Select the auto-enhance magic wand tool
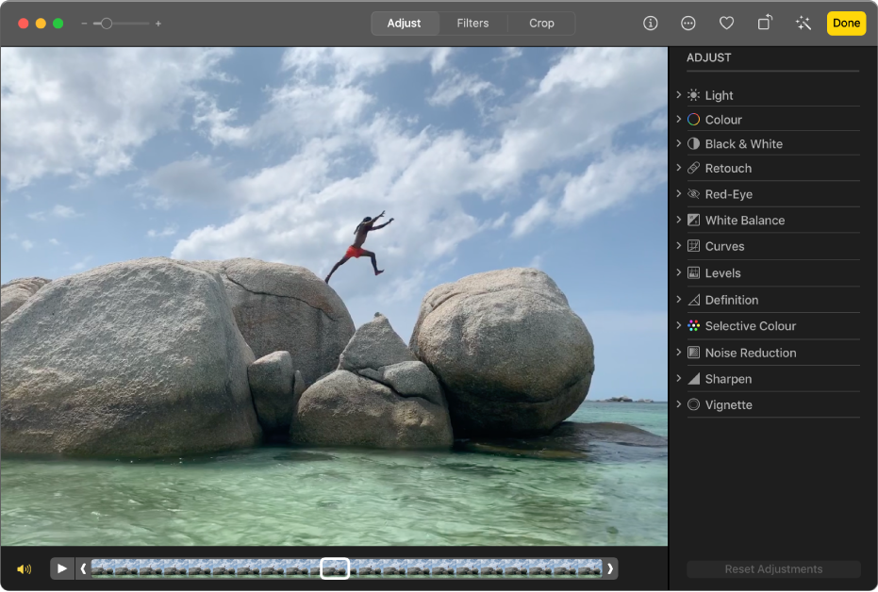Viewport: 878px width, 592px height. [x=803, y=23]
